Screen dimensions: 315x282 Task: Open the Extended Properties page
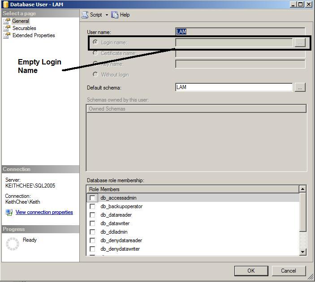tap(34, 35)
